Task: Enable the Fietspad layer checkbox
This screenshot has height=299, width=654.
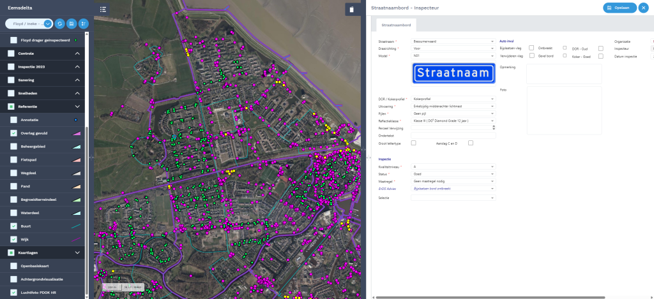Action: [13, 159]
